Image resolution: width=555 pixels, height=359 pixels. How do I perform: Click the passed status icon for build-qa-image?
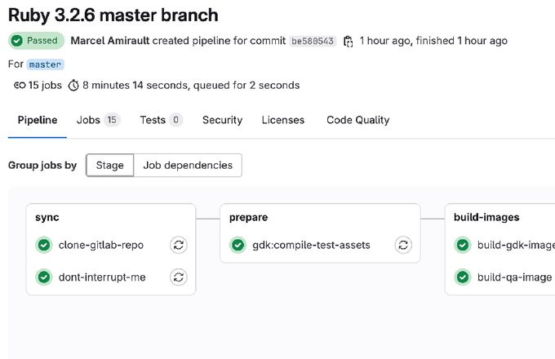(x=463, y=277)
